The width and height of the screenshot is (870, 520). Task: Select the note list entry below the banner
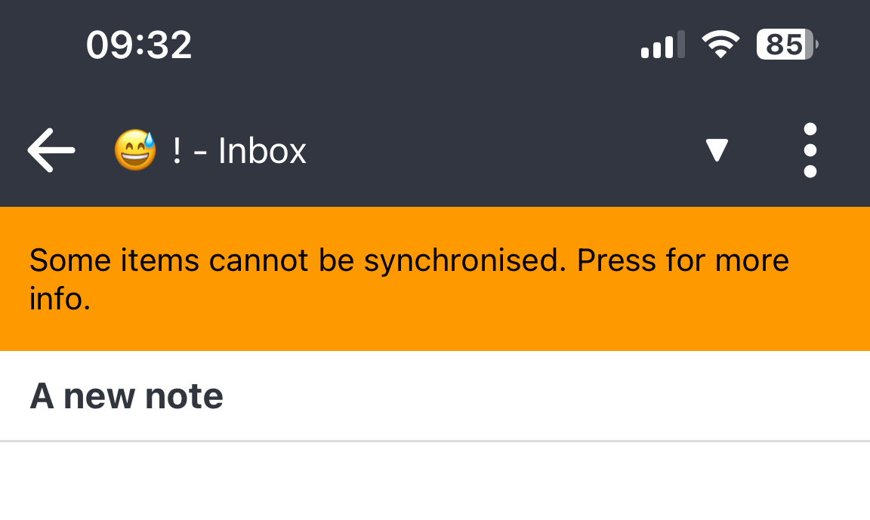(x=302, y=395)
